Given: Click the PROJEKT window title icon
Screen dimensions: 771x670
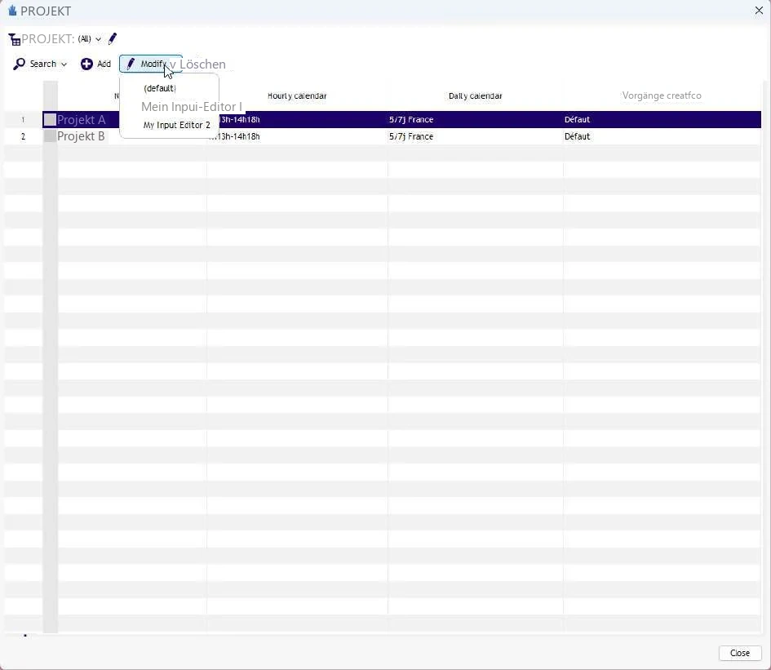Looking at the screenshot, I should click(x=12, y=11).
